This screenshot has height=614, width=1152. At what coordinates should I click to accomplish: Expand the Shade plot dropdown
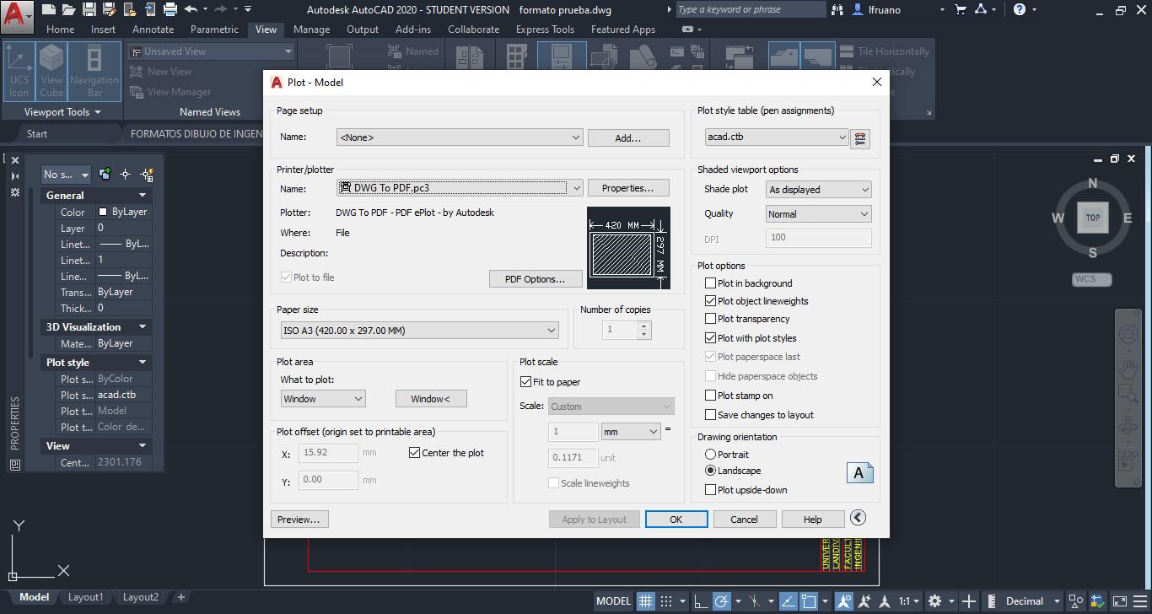[x=818, y=190]
